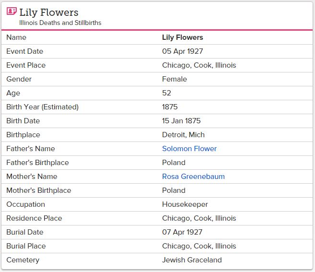
Task: Click the Birth Date value 15 Jan 1875
Action: tap(181, 121)
